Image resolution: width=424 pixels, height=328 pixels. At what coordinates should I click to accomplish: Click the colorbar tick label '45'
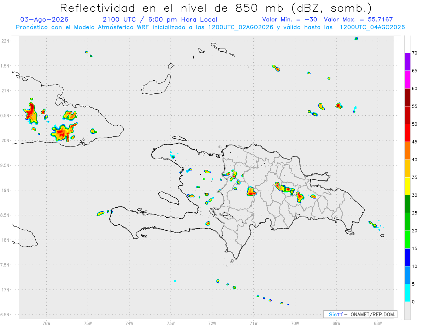[415, 142]
